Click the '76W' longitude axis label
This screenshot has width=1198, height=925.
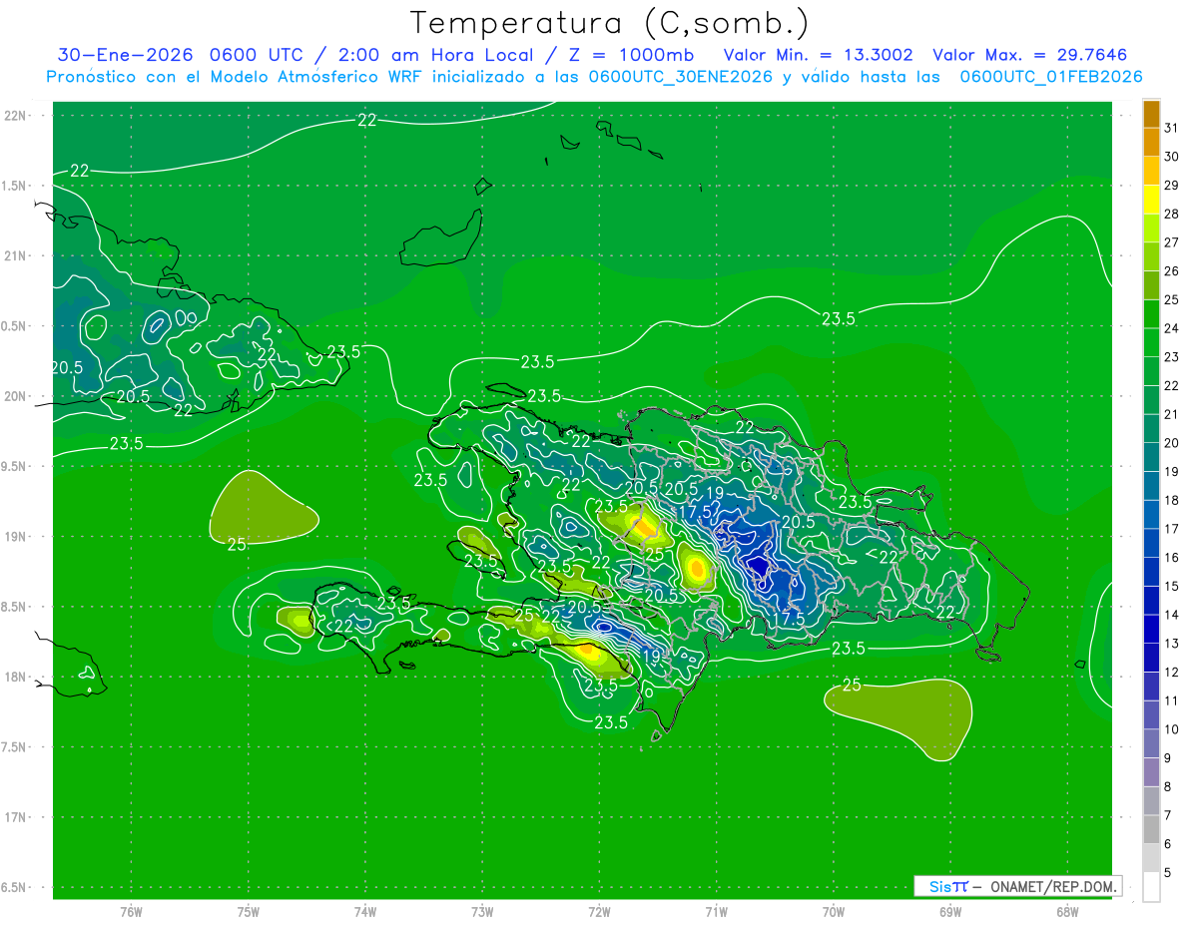pyautogui.click(x=131, y=911)
